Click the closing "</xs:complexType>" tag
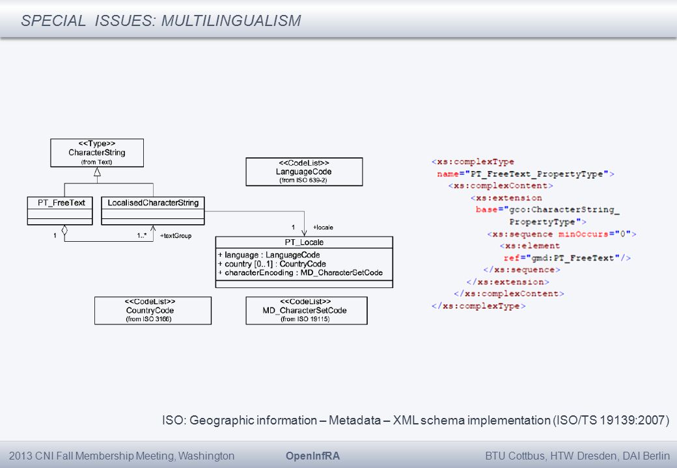Image resolution: width=677 pixels, height=468 pixels. point(478,306)
